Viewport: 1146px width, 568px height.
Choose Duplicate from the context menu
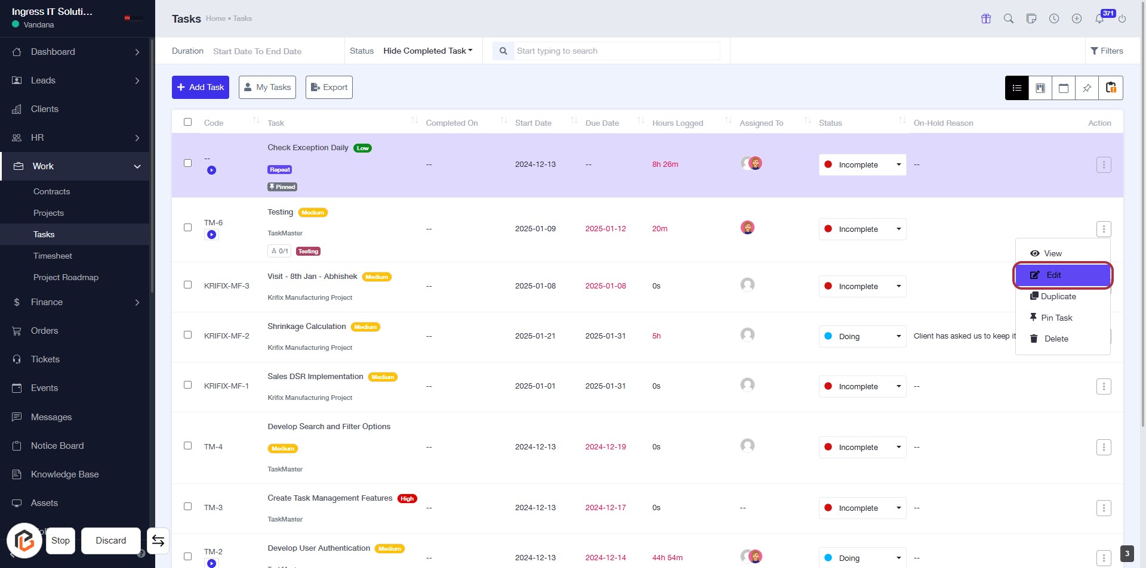(x=1058, y=297)
